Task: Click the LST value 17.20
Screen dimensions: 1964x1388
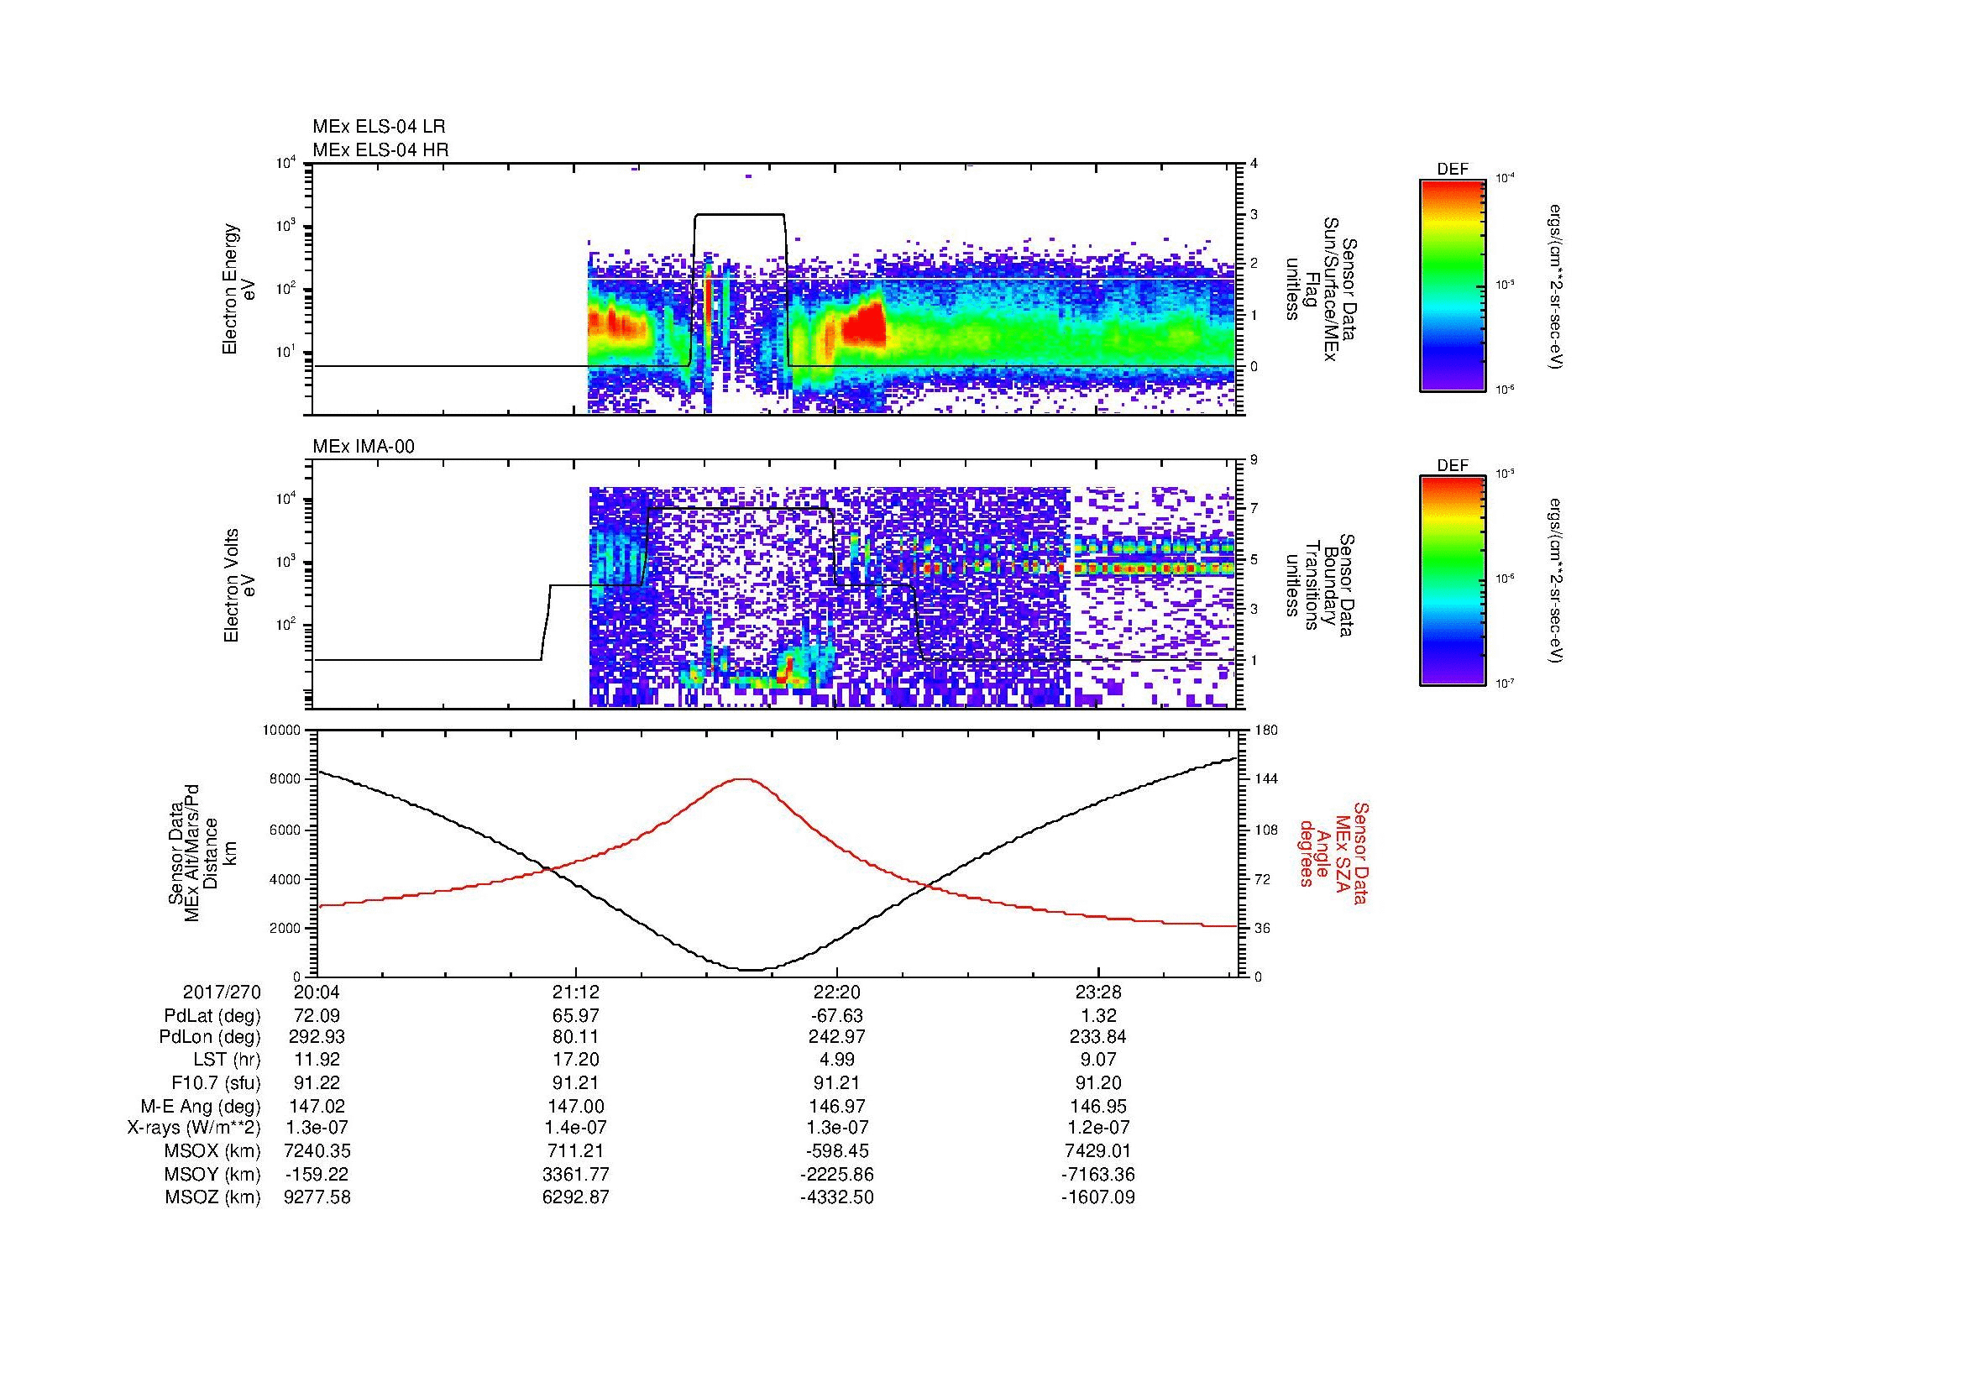Action: coord(577,1061)
